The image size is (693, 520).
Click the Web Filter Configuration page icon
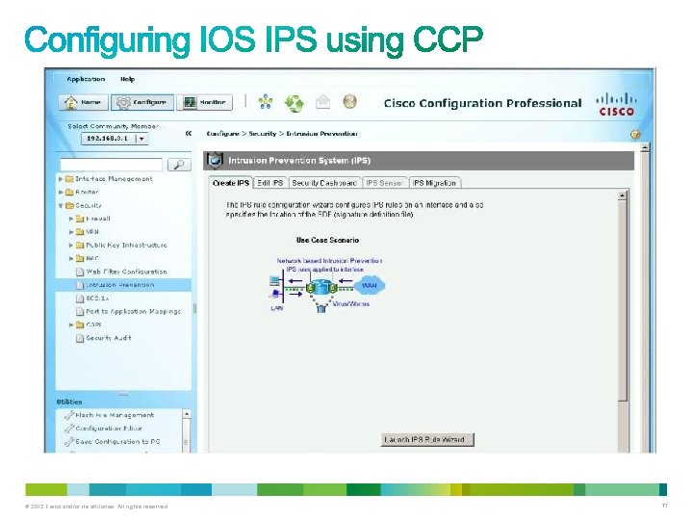[80, 272]
